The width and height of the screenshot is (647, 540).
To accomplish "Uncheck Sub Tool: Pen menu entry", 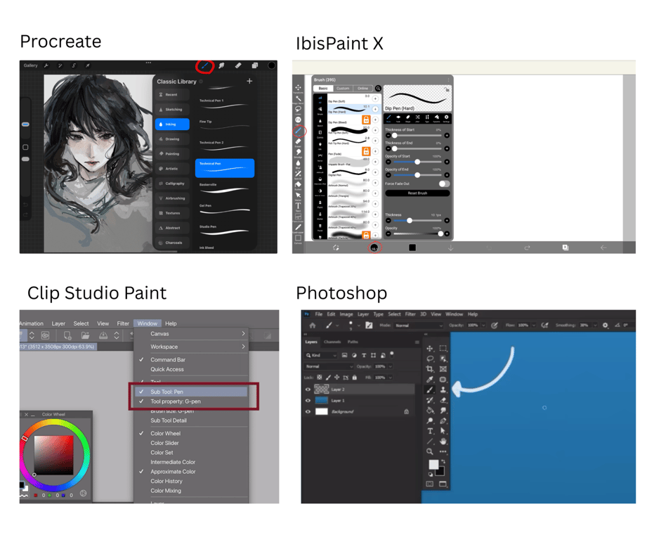I will (x=192, y=392).
